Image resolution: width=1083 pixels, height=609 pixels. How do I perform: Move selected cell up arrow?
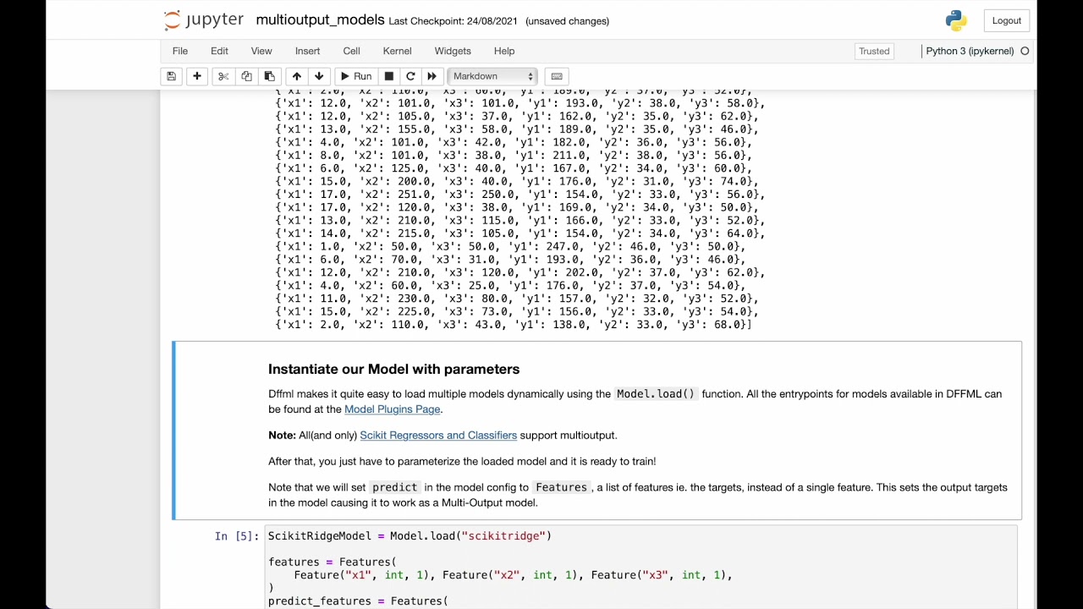296,76
